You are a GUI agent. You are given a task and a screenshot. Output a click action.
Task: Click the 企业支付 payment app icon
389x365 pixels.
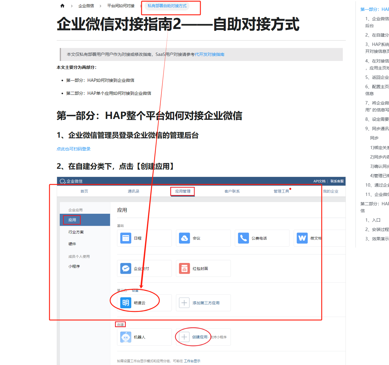[126, 268]
